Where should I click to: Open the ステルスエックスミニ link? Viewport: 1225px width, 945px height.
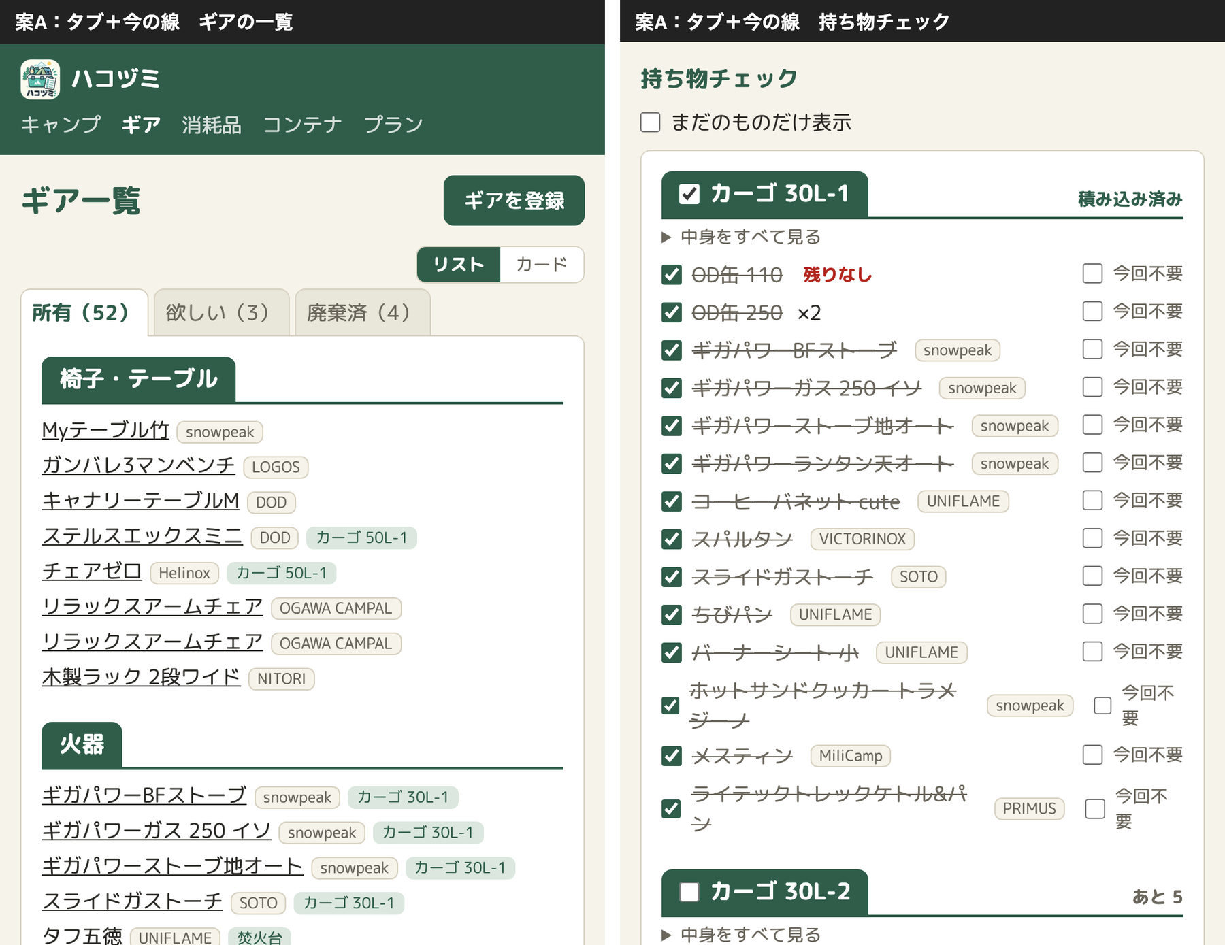[x=142, y=536]
